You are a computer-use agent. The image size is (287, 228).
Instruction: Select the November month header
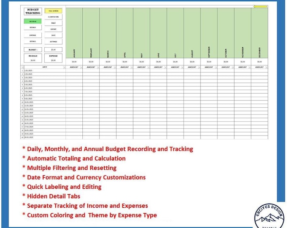[x=243, y=33]
